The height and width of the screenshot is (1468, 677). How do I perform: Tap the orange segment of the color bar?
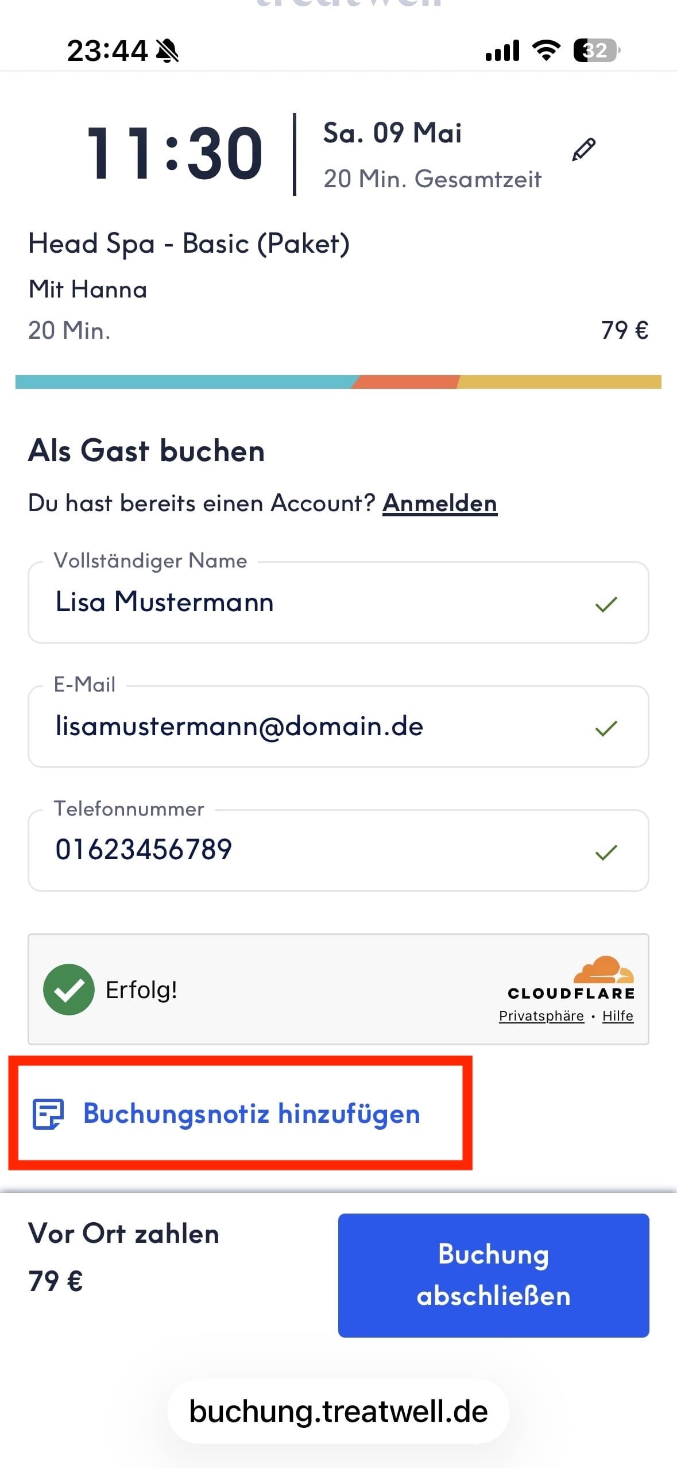(x=405, y=382)
